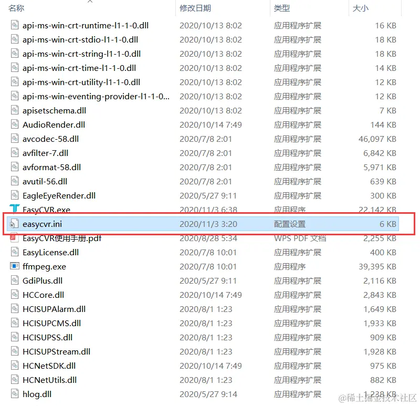Select file name EasyLicense.dll

pos(50,253)
